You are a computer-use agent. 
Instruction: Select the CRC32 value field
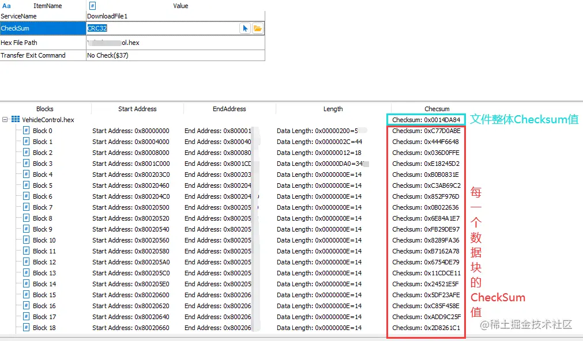coord(164,28)
